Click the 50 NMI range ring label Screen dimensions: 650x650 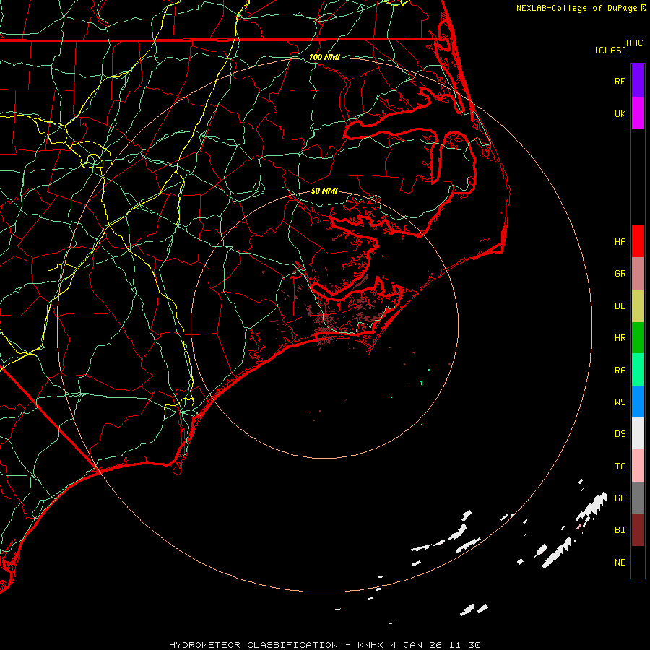point(324,191)
